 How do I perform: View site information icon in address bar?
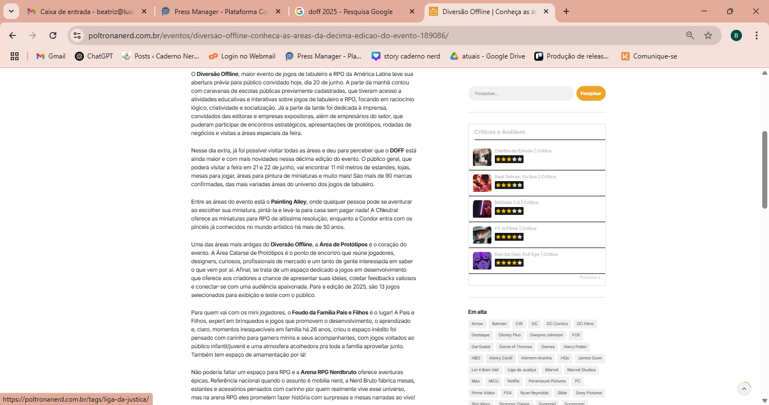77,35
